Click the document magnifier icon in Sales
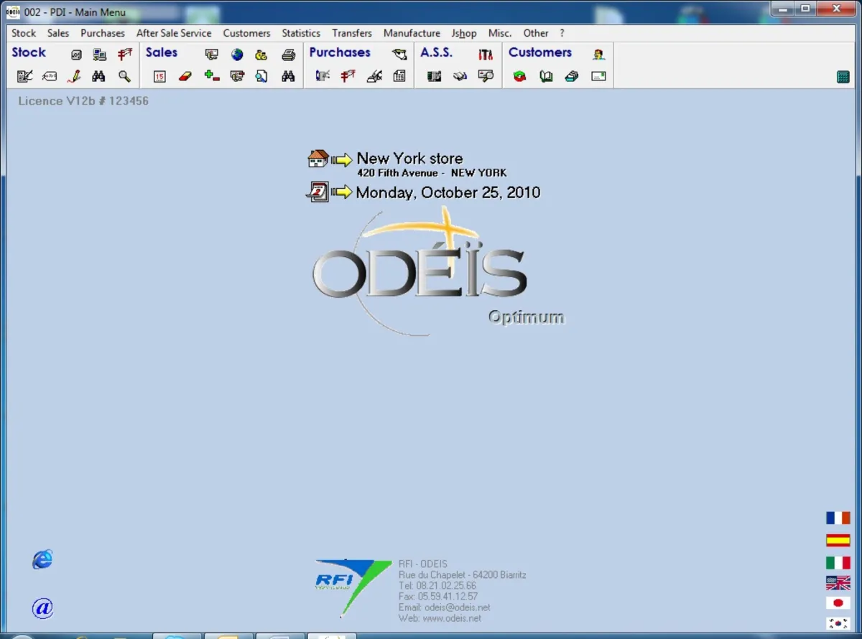862x639 pixels. coord(262,76)
